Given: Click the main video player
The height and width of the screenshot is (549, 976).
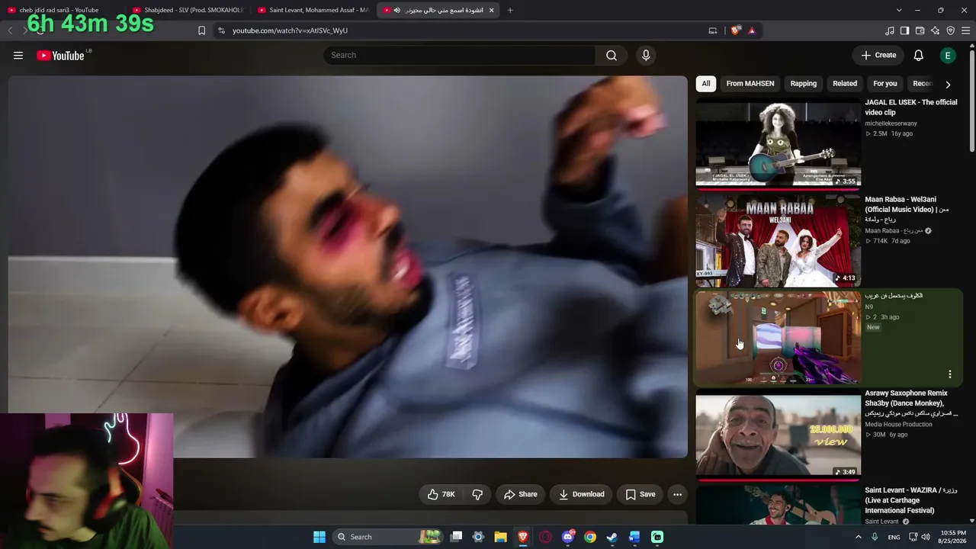Looking at the screenshot, I should [348, 267].
